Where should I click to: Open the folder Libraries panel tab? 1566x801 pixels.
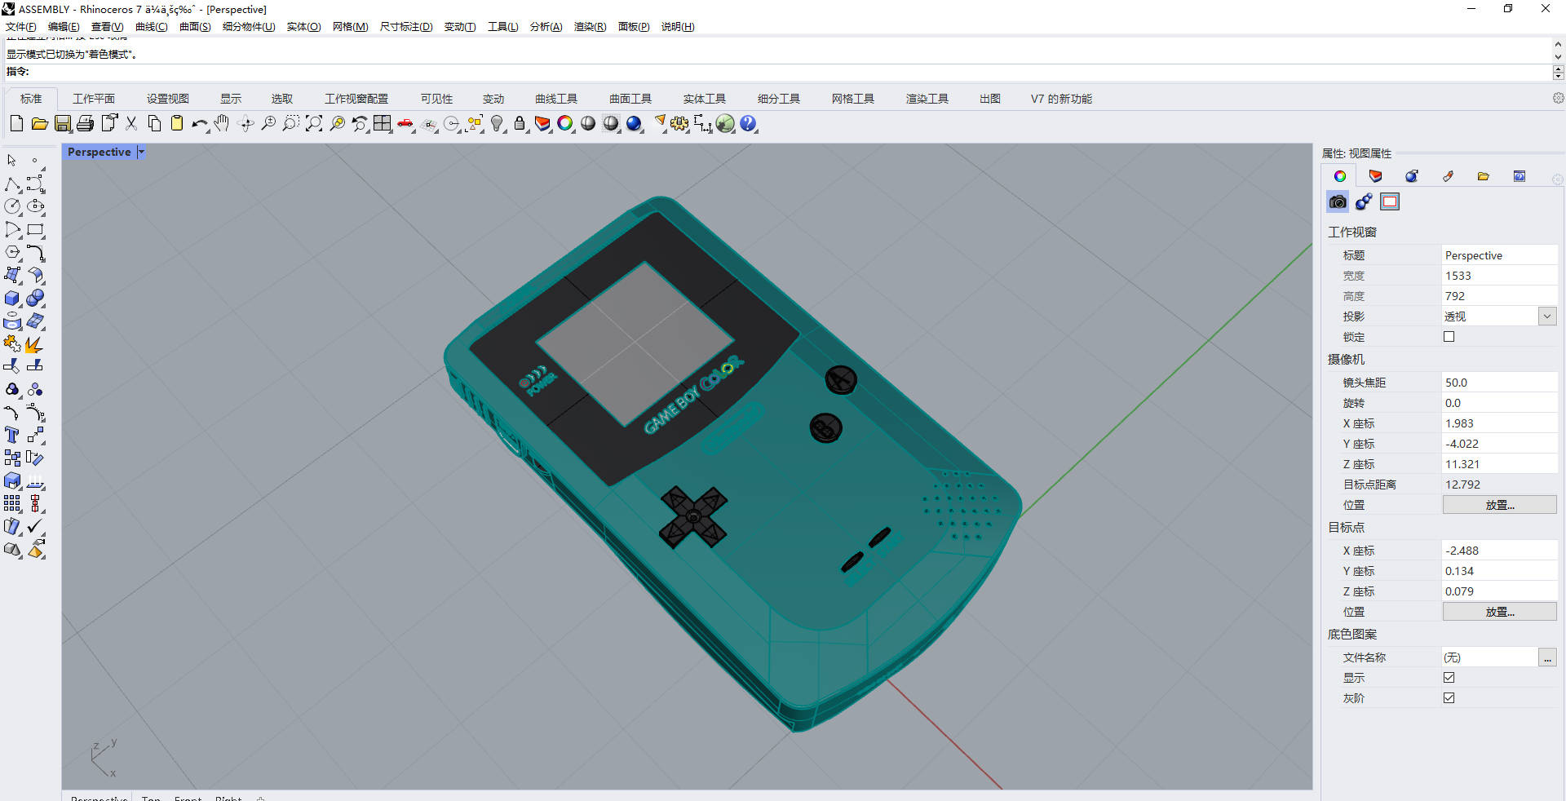pos(1484,176)
